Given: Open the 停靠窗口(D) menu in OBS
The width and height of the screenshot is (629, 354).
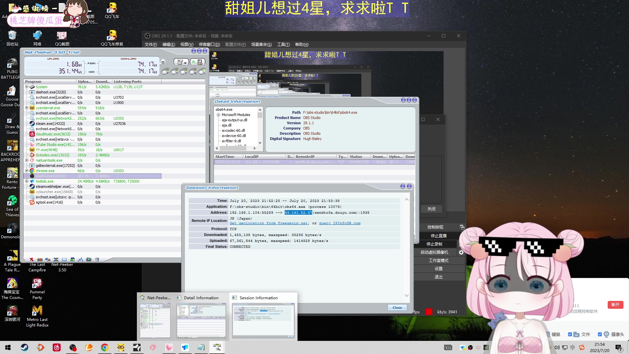Looking at the screenshot, I should [209, 45].
